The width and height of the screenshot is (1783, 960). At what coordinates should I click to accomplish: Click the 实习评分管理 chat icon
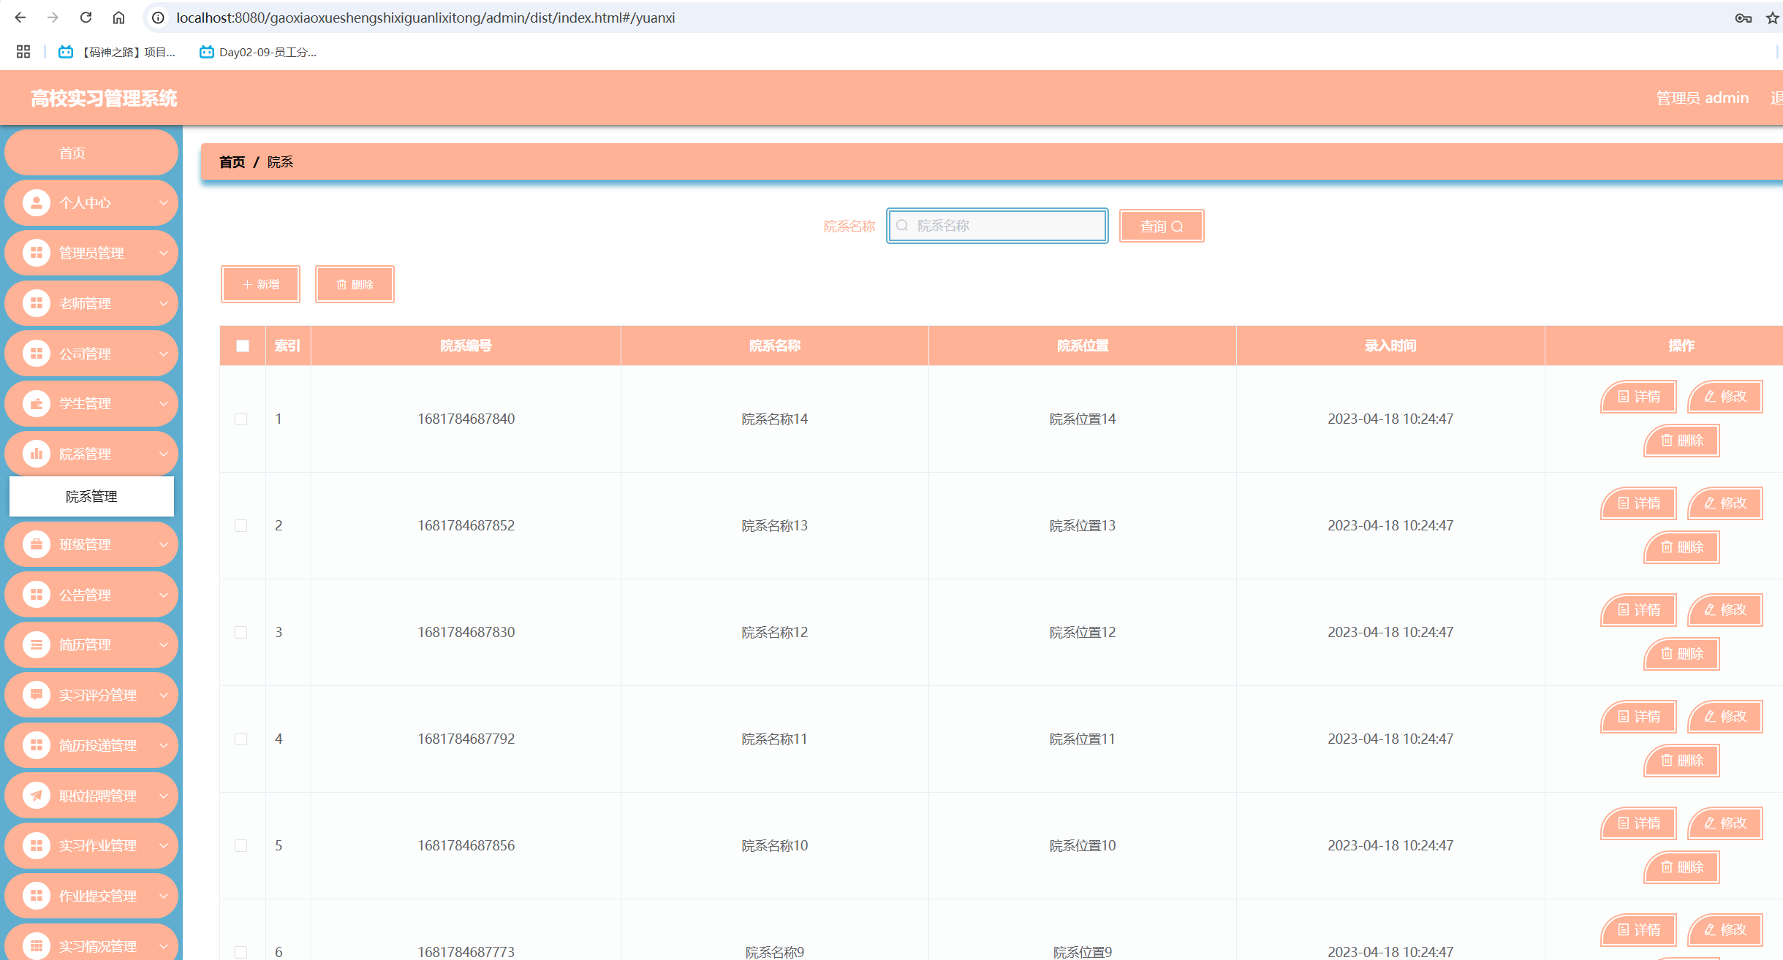(x=36, y=695)
